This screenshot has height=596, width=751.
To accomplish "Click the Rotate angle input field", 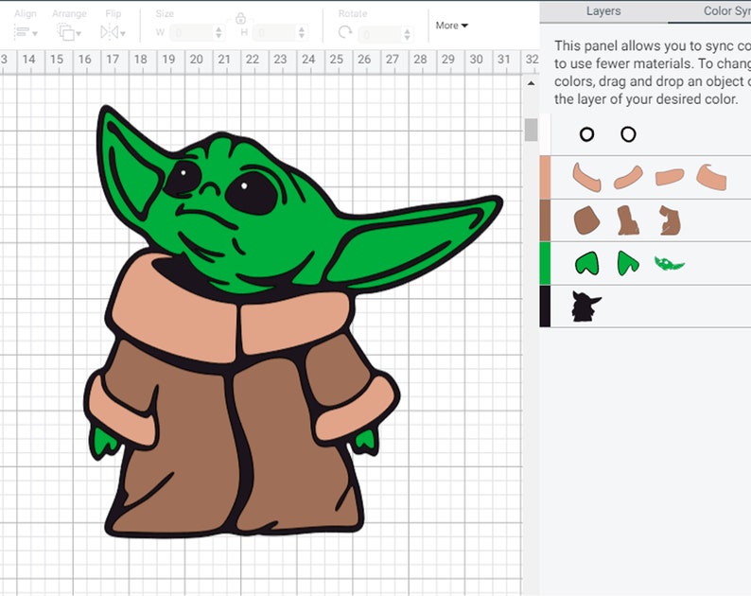I will pyautogui.click(x=381, y=34).
